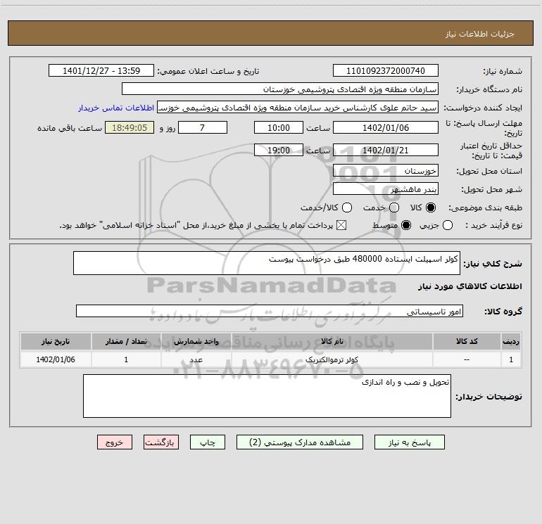This screenshot has height=524, width=542.
Task: Click the تاریخ نیاز column header
Action: point(56,341)
